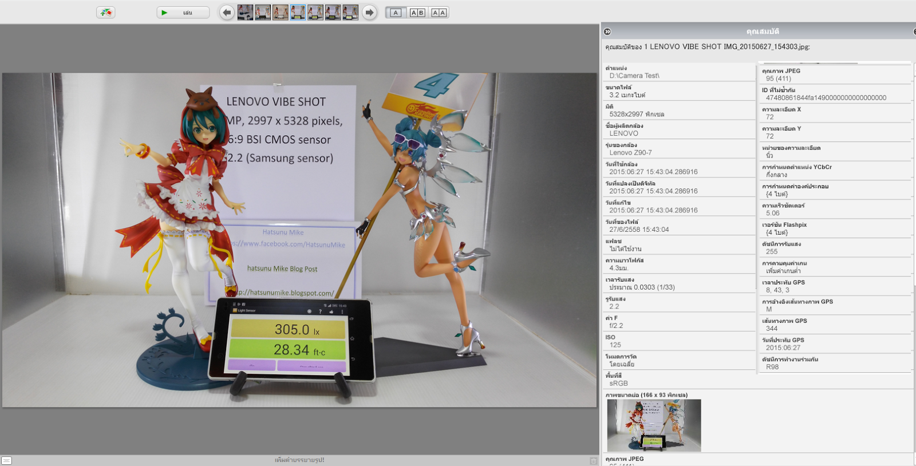Select the file date '27/6/2558 15:43:04'
The height and width of the screenshot is (466, 916).
[x=639, y=230]
